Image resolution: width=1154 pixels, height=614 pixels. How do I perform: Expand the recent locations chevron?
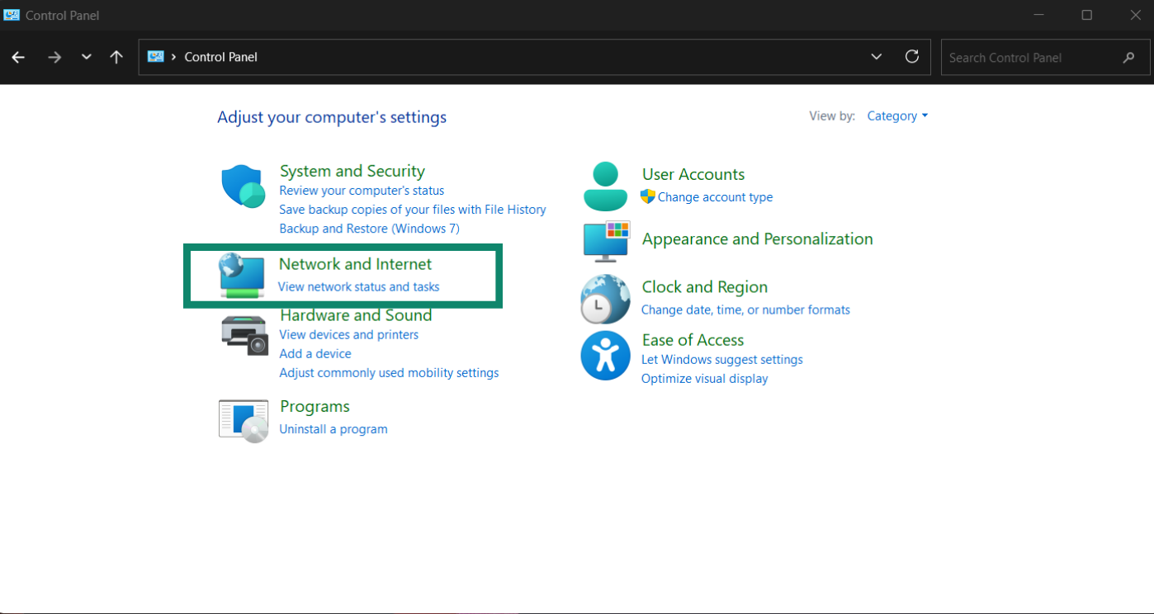click(x=87, y=57)
